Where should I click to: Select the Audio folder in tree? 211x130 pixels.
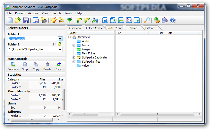point(86,41)
